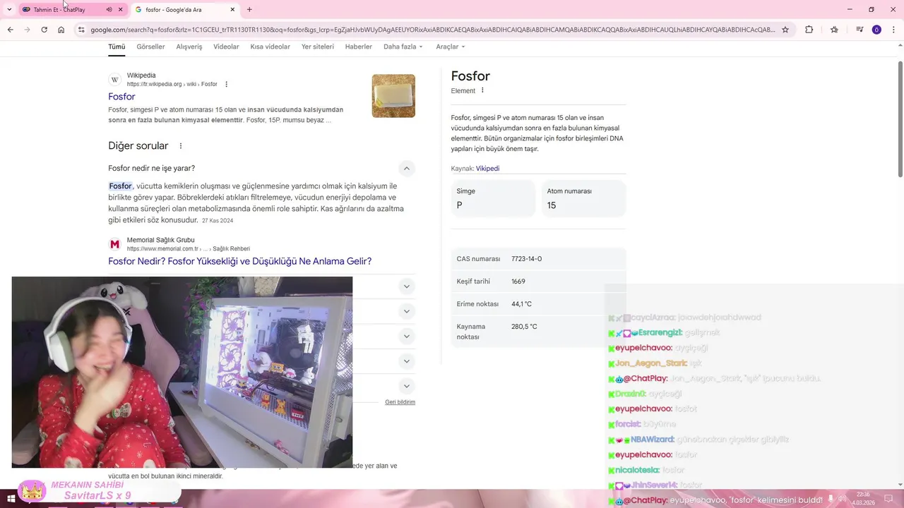Open the browser home page
The height and width of the screenshot is (508, 904).
tap(61, 30)
